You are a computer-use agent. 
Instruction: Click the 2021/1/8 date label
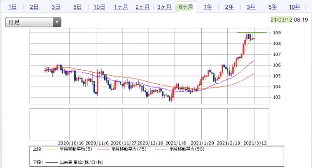click(176, 143)
